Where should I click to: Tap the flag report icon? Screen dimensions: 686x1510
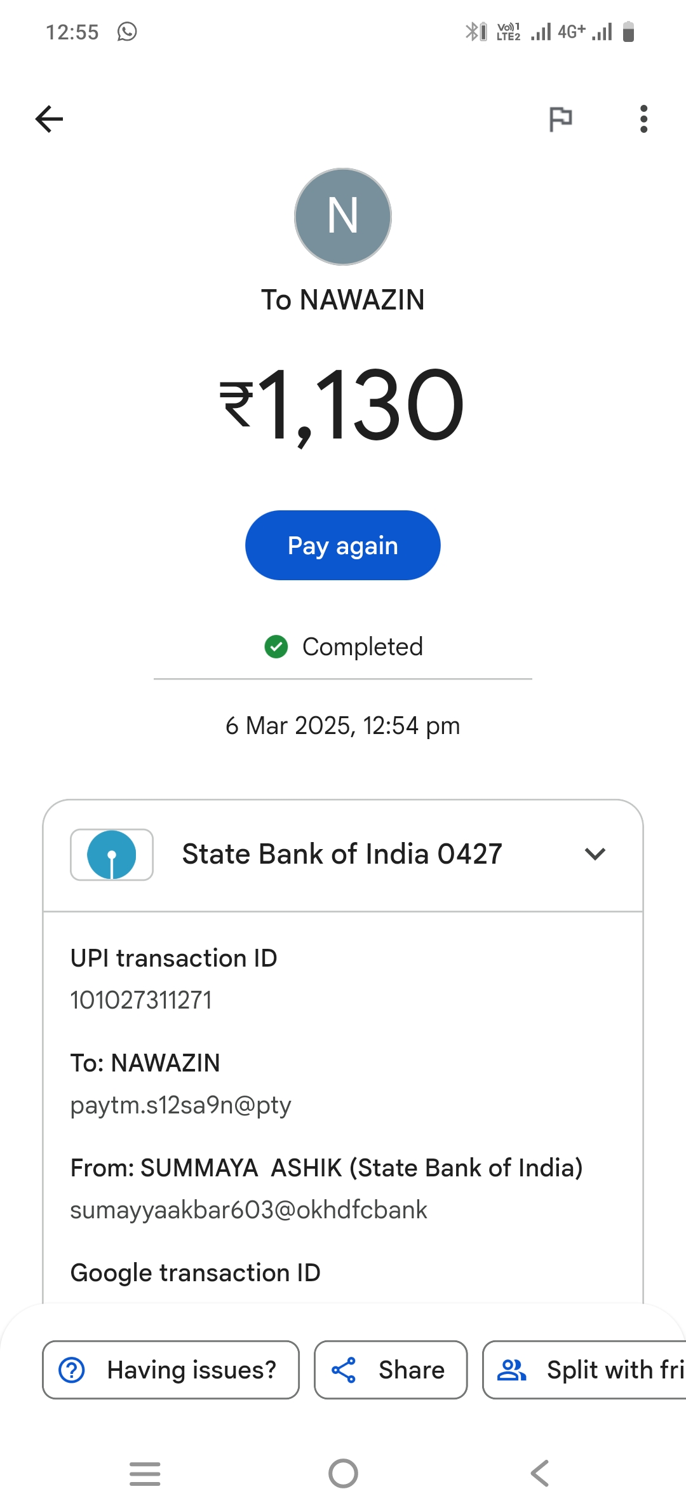(x=560, y=119)
